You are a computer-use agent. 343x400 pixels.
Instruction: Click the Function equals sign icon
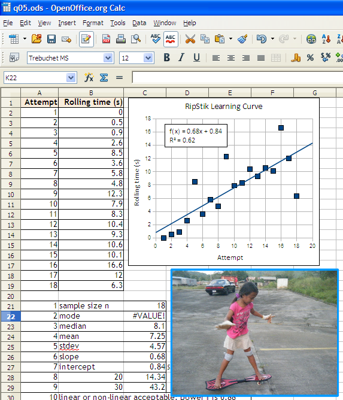(x=119, y=77)
